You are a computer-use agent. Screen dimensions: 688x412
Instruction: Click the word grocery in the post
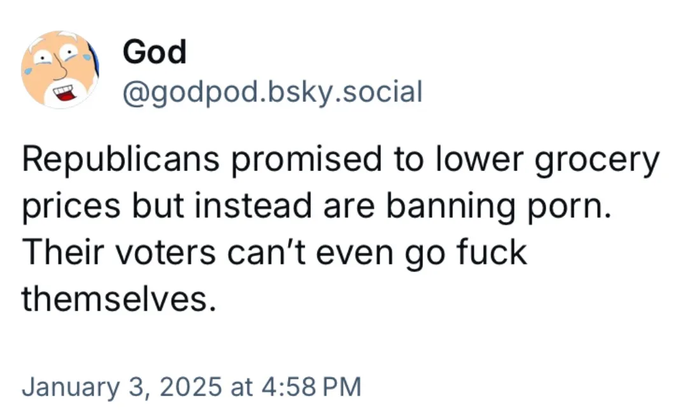[x=596, y=161]
